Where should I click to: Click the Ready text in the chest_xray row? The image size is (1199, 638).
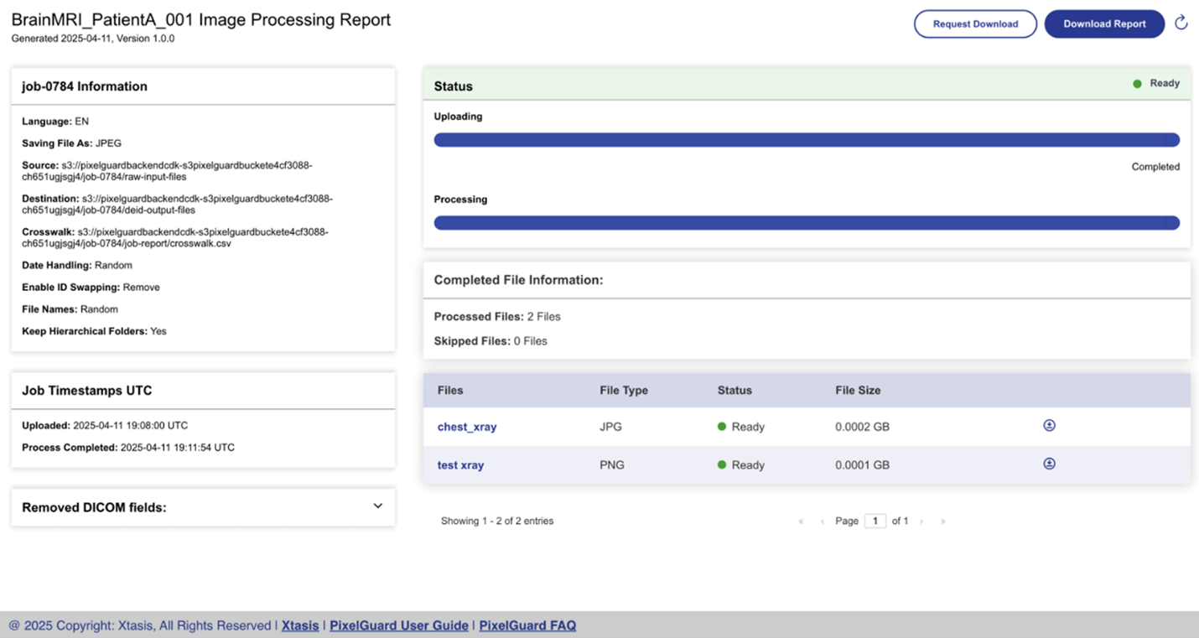pyautogui.click(x=748, y=427)
